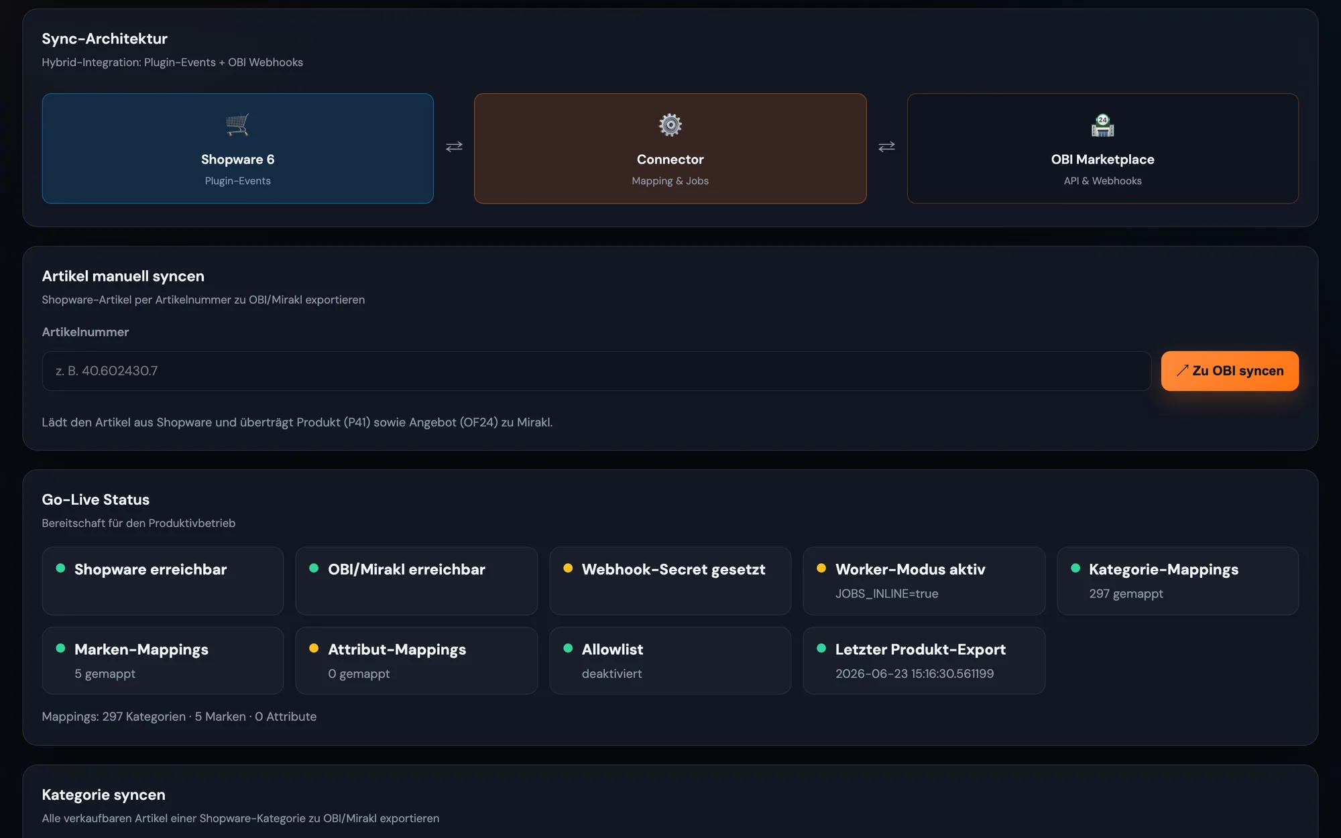Select the Shopware 6 architecture card
1341x838 pixels.
pos(237,148)
